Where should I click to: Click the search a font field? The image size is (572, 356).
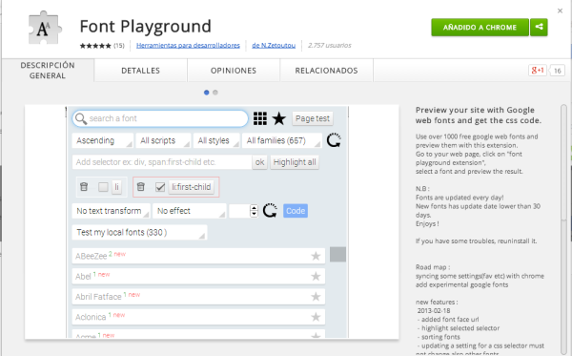pos(160,118)
